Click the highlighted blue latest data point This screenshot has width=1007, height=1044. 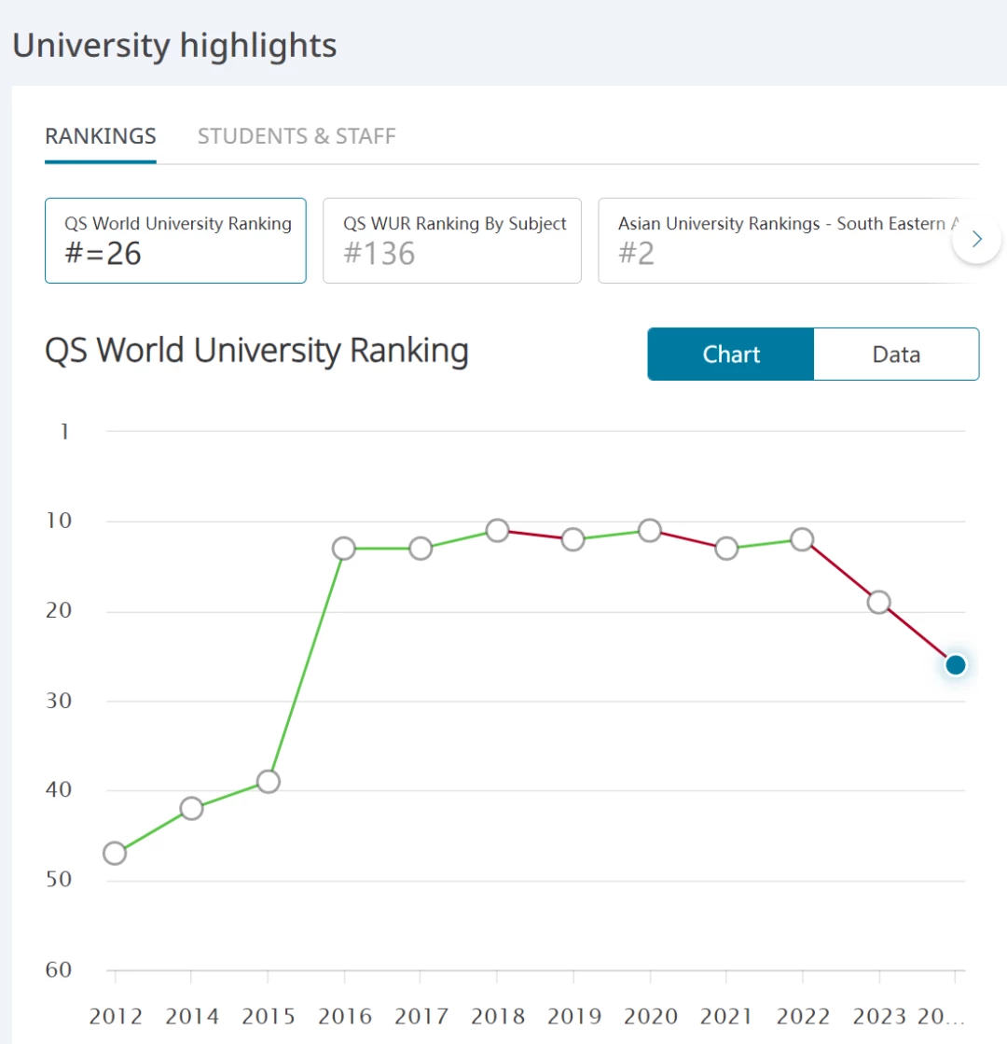tap(956, 664)
